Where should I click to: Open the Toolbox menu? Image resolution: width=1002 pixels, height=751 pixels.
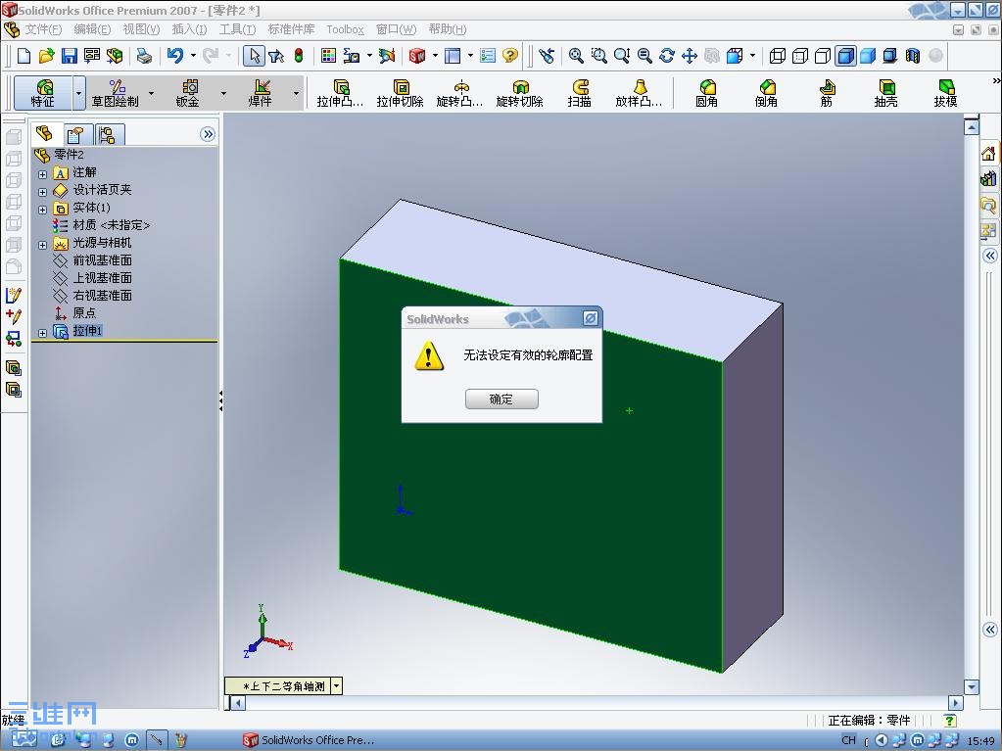point(345,29)
